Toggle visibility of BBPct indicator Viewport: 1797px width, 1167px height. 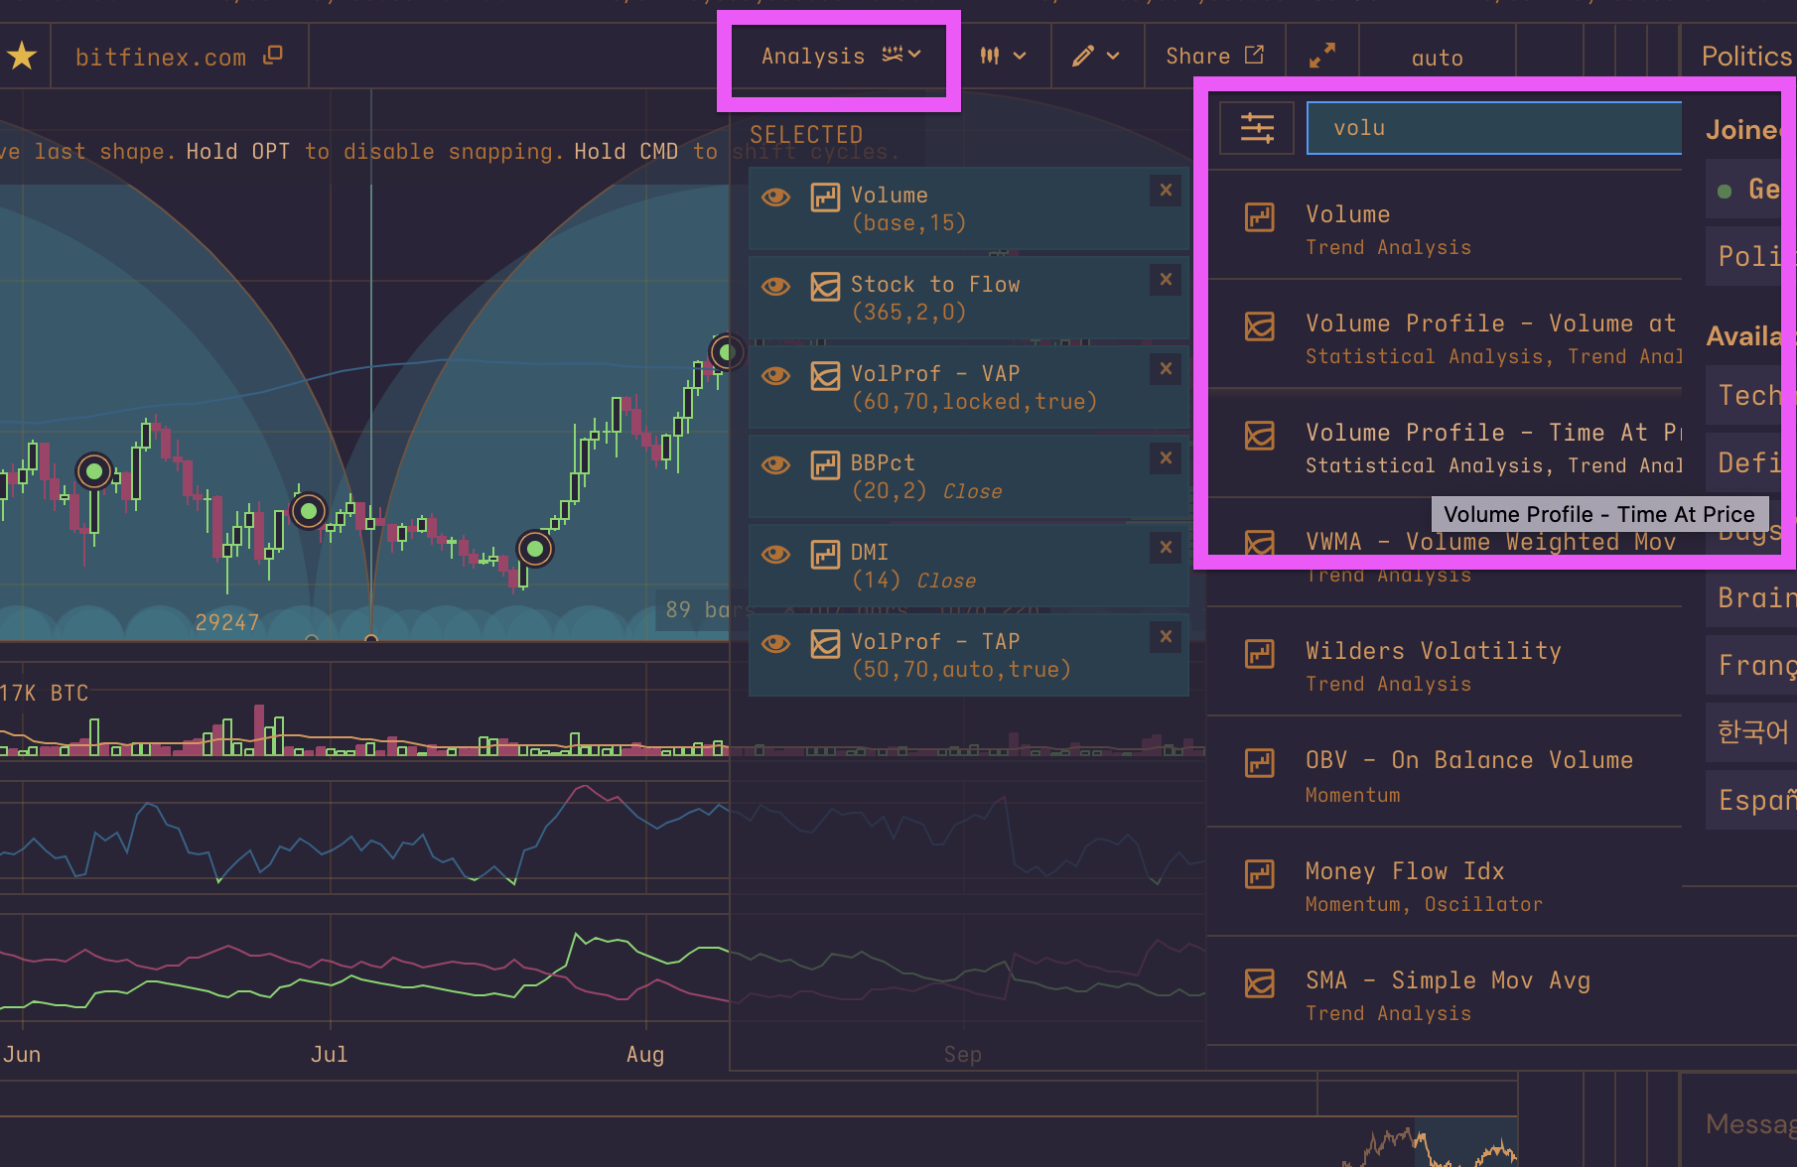pos(775,464)
